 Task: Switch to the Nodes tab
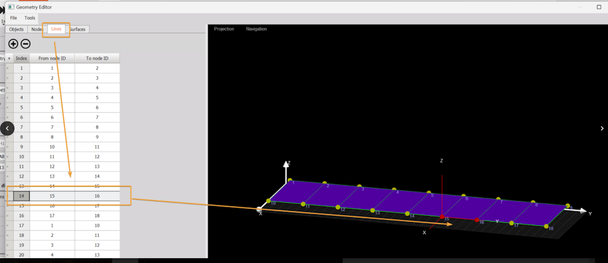(x=37, y=29)
